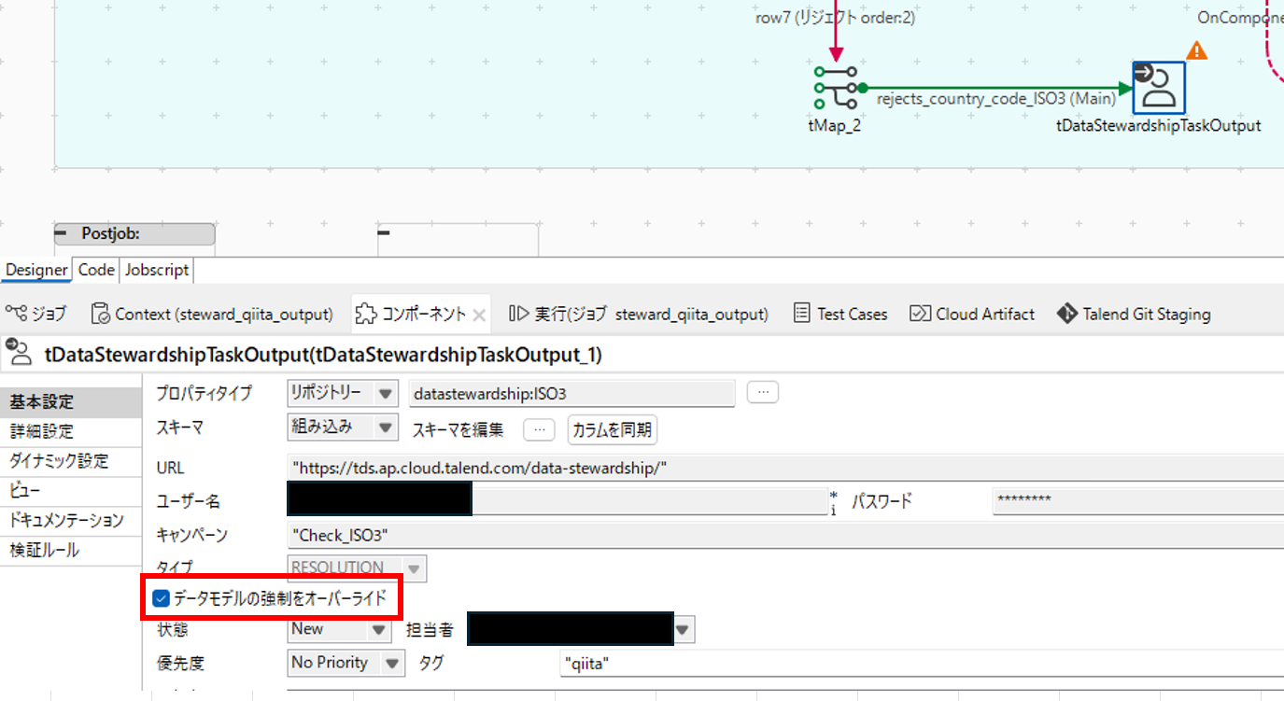Click the スキーマを編集 ellipsis button
Screen dimensions: 1284x701
pos(539,429)
